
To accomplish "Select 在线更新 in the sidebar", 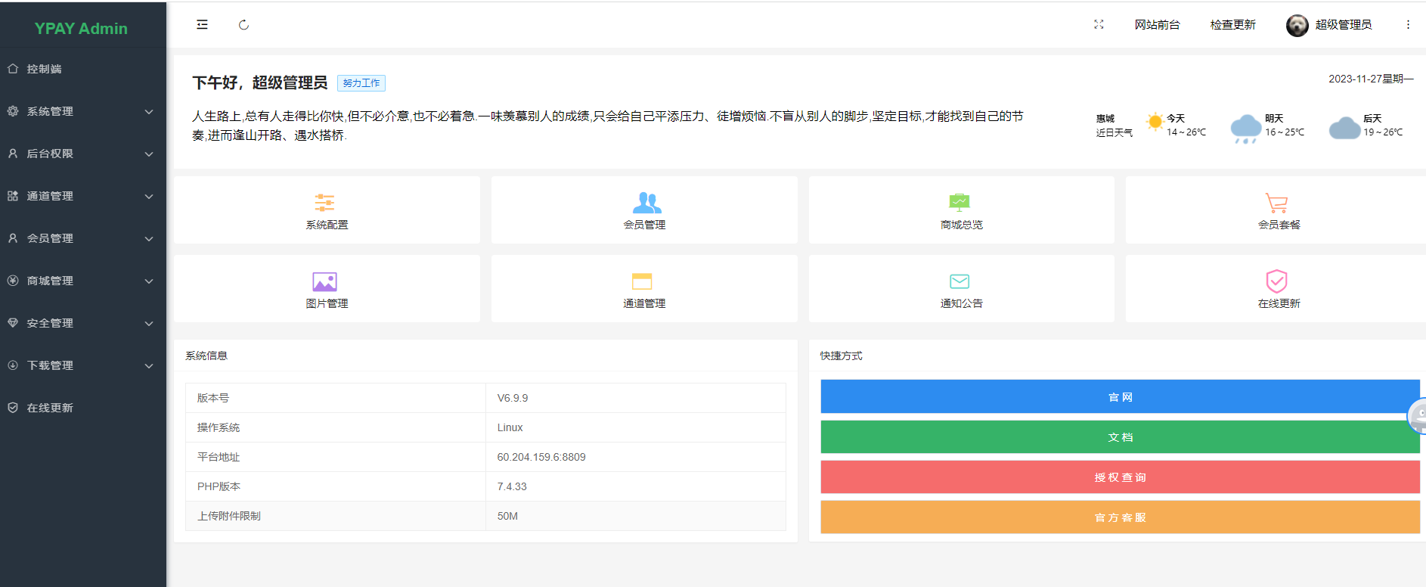I will [50, 408].
